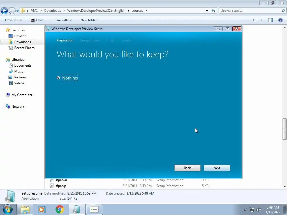Screen dimensions: 287x215
Task: Click the Explorer vertical scrollbar thumb
Action: (284, 129)
